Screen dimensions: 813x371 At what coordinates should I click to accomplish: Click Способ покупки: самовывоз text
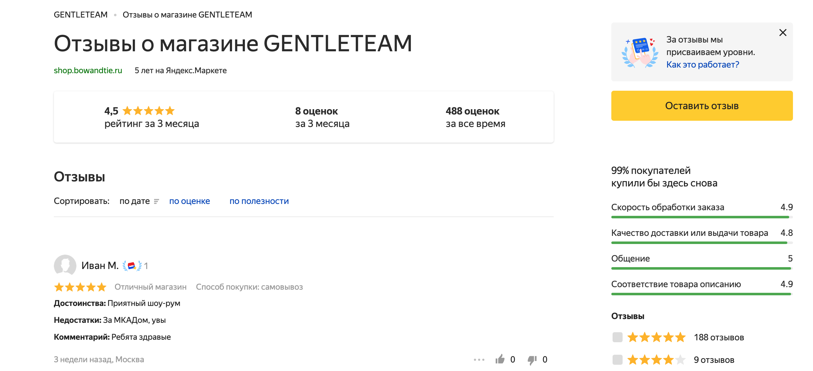(x=249, y=287)
